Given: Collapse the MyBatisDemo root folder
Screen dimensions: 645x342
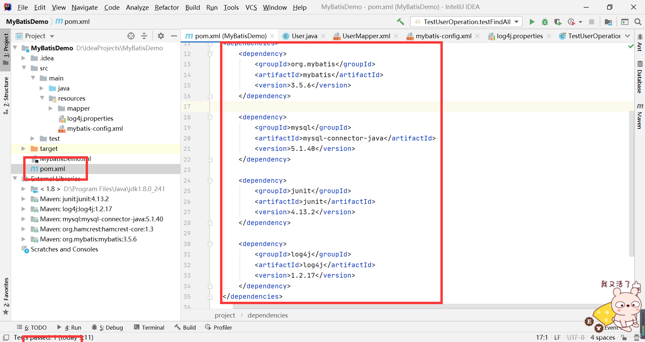Looking at the screenshot, I should (15, 48).
